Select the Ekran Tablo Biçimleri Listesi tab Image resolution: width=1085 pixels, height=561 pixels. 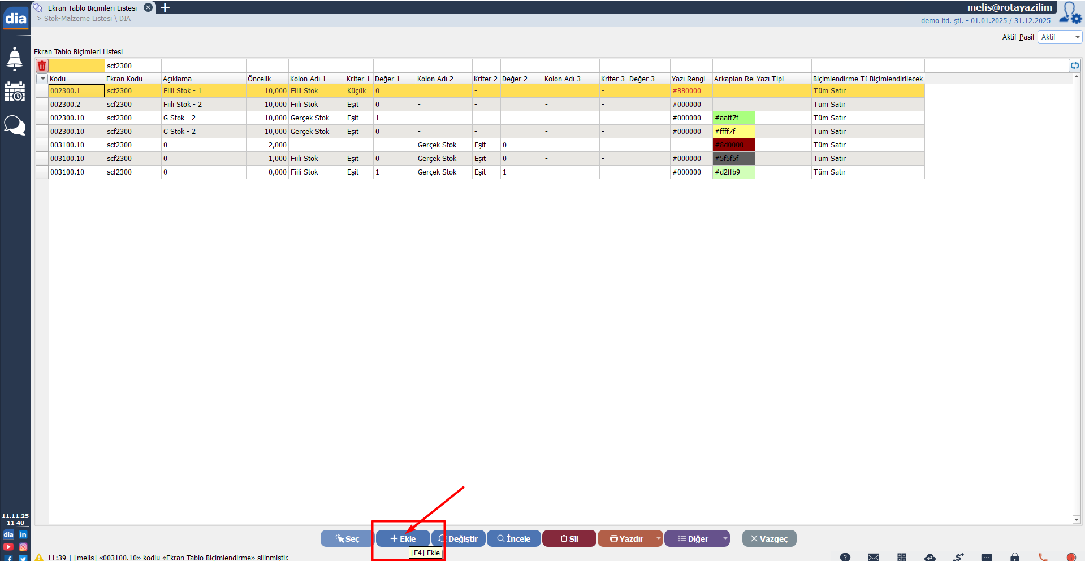(x=92, y=8)
